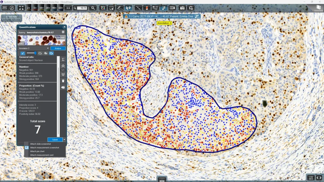
Task: Set magnification to 10x
Action: [41, 8]
